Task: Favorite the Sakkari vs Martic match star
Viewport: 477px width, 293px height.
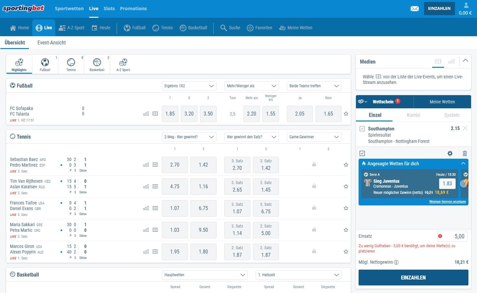Action: coord(346,230)
